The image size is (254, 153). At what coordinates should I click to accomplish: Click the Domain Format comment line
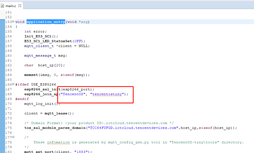(x=99, y=123)
